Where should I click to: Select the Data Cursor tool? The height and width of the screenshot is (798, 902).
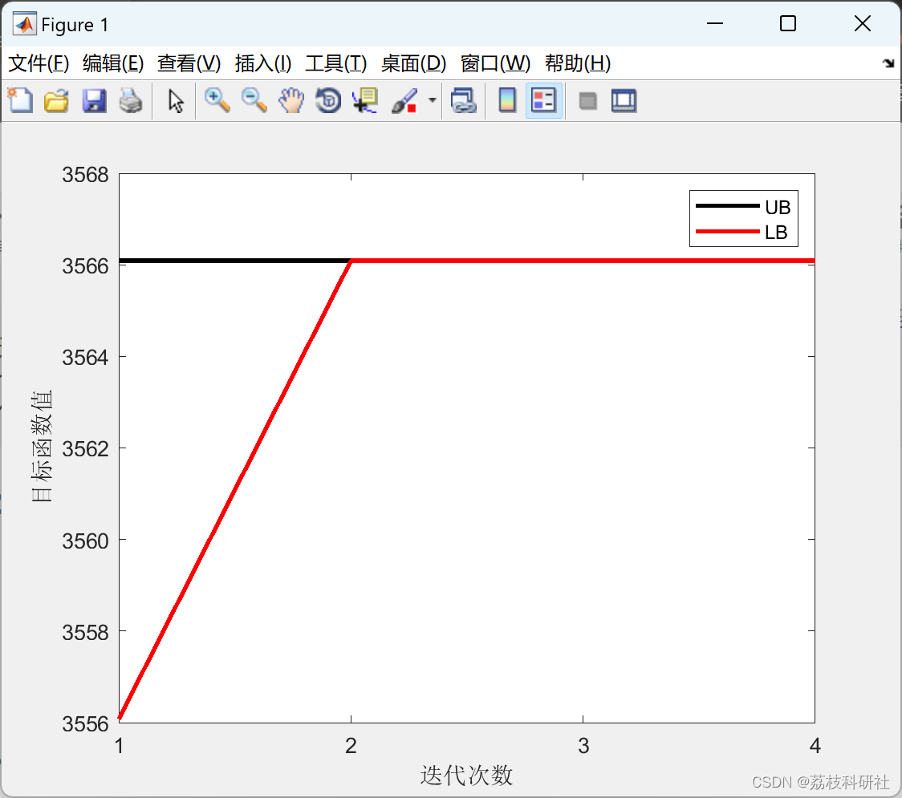tap(364, 100)
